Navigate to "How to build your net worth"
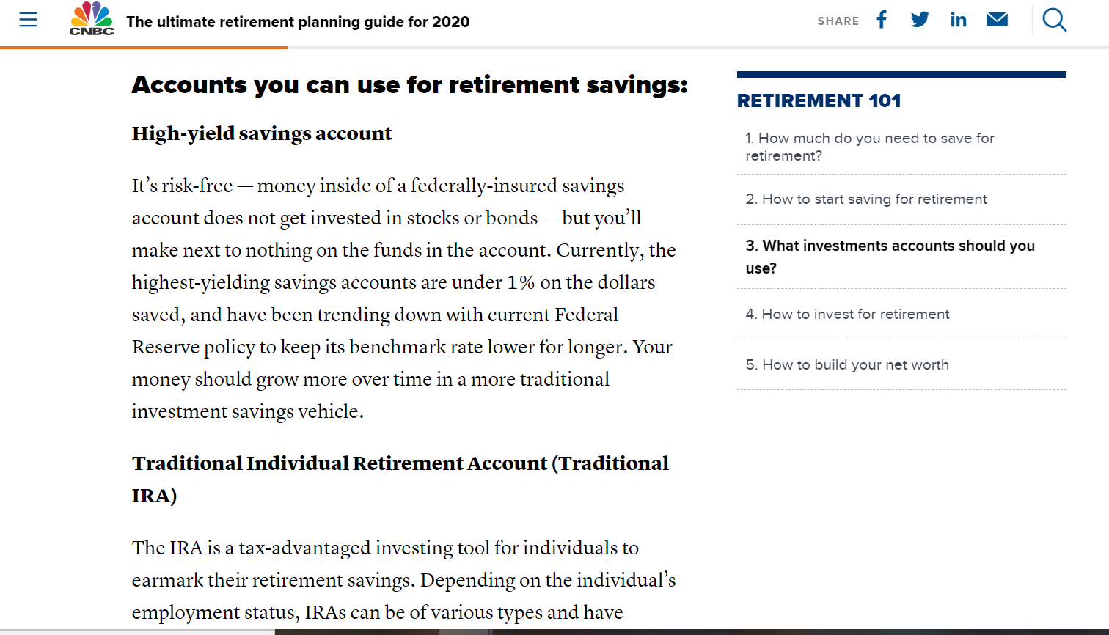1109x635 pixels. click(847, 365)
